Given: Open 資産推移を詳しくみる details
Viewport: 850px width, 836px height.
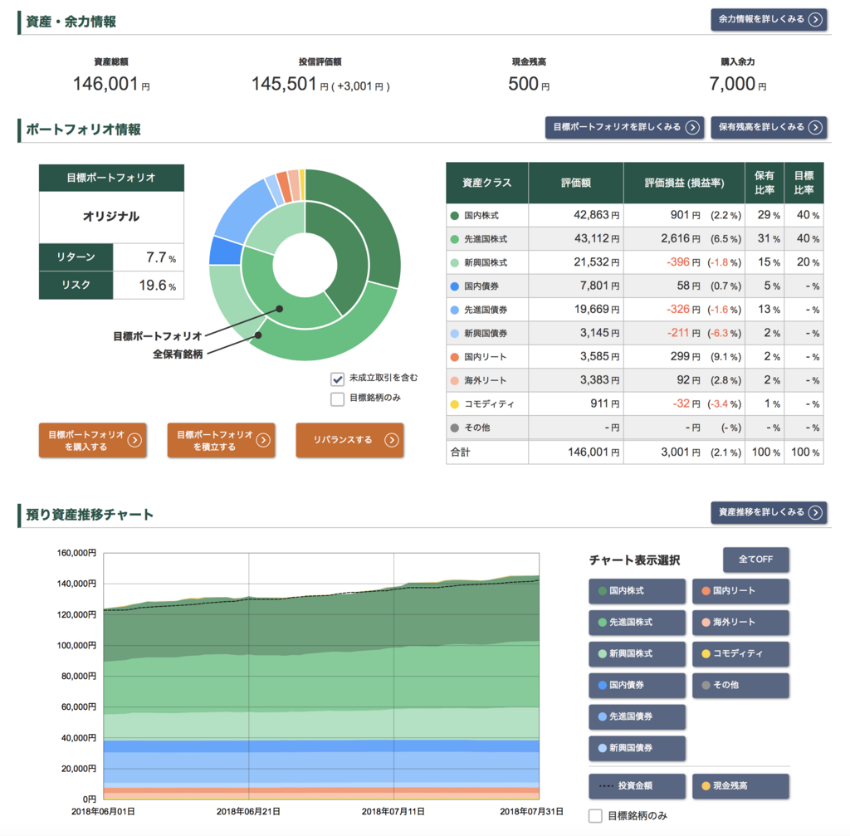Looking at the screenshot, I should tap(769, 512).
